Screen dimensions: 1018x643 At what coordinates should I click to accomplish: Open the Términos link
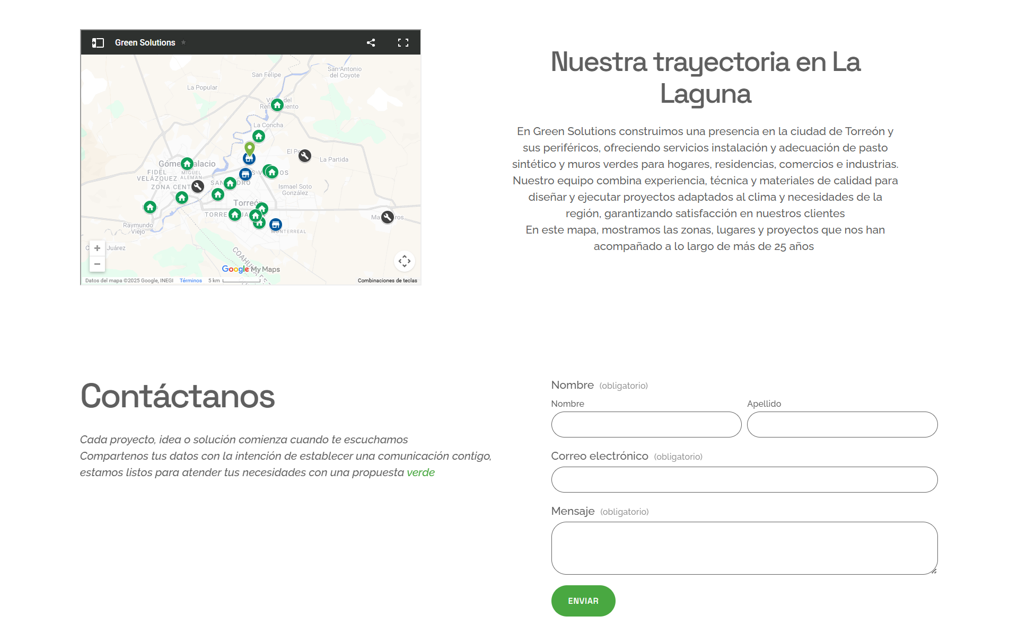pos(191,280)
